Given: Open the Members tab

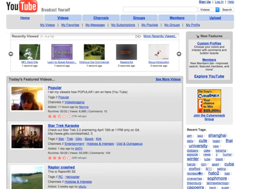Looking at the screenshot, I should click(x=177, y=18).
